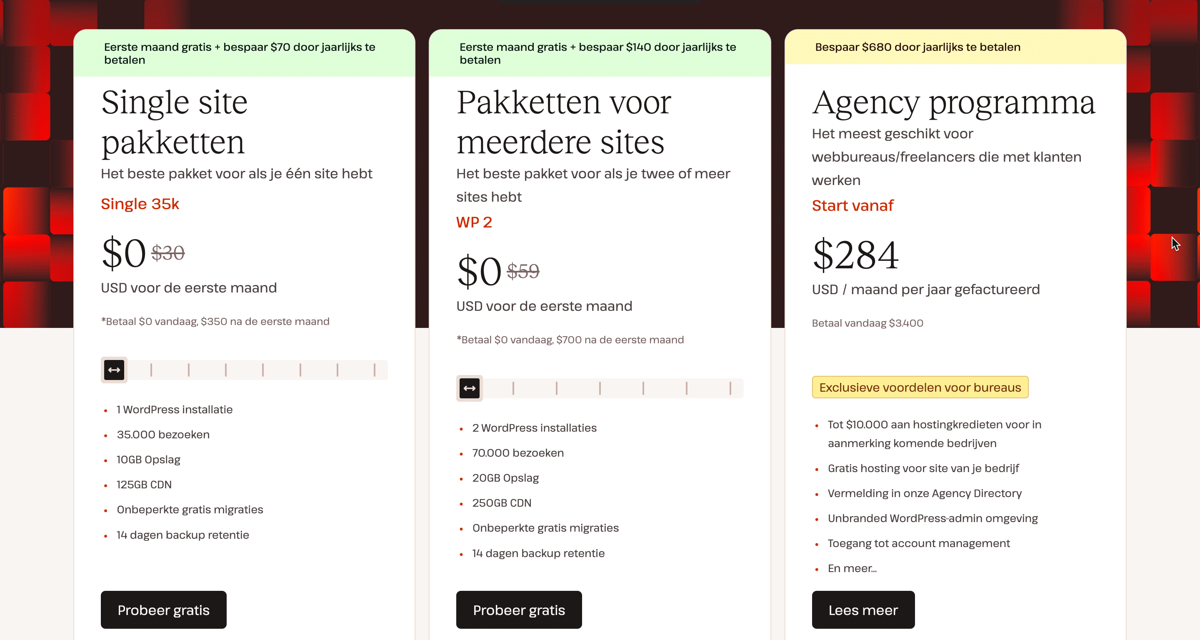Screen dimensions: 1200x640
Task: Drag the pricing slider on Pakketten voor meerdere sites
Action: coord(470,388)
